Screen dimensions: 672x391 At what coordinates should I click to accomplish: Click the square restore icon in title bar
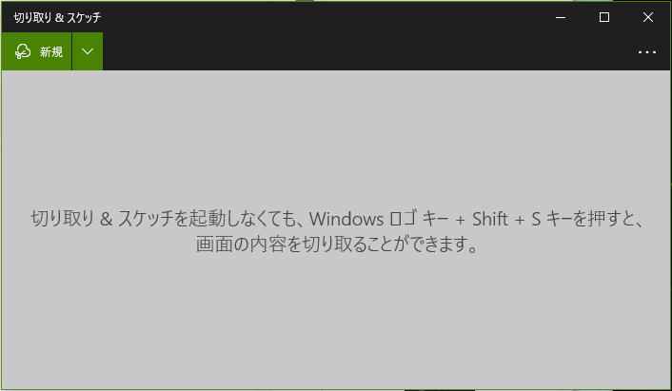[604, 17]
